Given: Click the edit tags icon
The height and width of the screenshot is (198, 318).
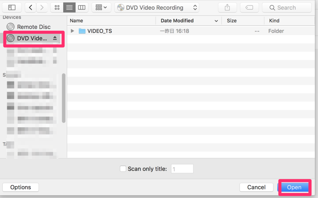Looking at the screenshot, I should pyautogui.click(x=249, y=7).
